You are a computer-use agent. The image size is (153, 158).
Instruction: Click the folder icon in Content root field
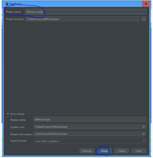[143, 127]
